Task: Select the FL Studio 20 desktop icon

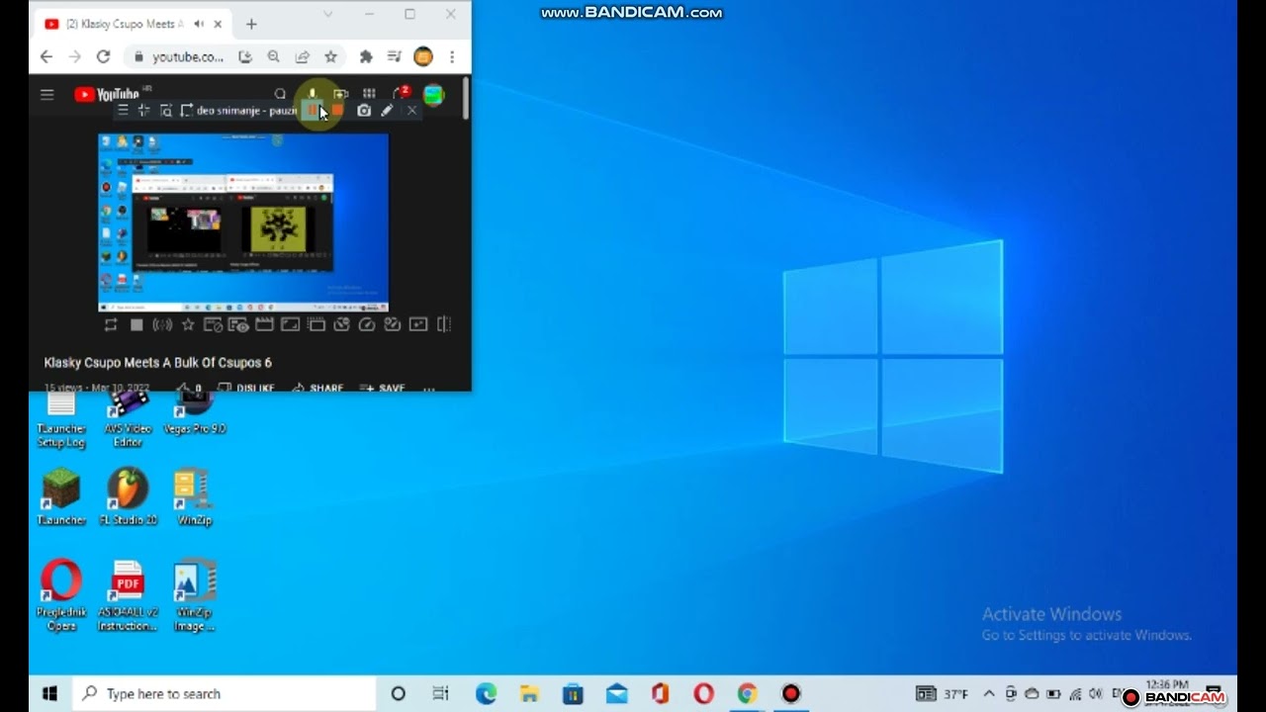Action: tap(128, 497)
